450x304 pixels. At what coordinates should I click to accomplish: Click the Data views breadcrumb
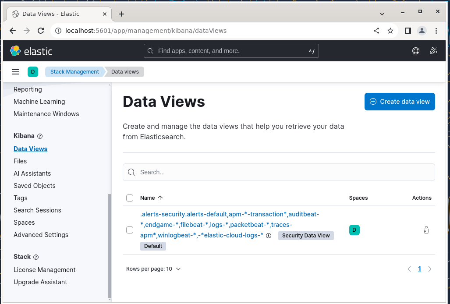[x=124, y=71]
